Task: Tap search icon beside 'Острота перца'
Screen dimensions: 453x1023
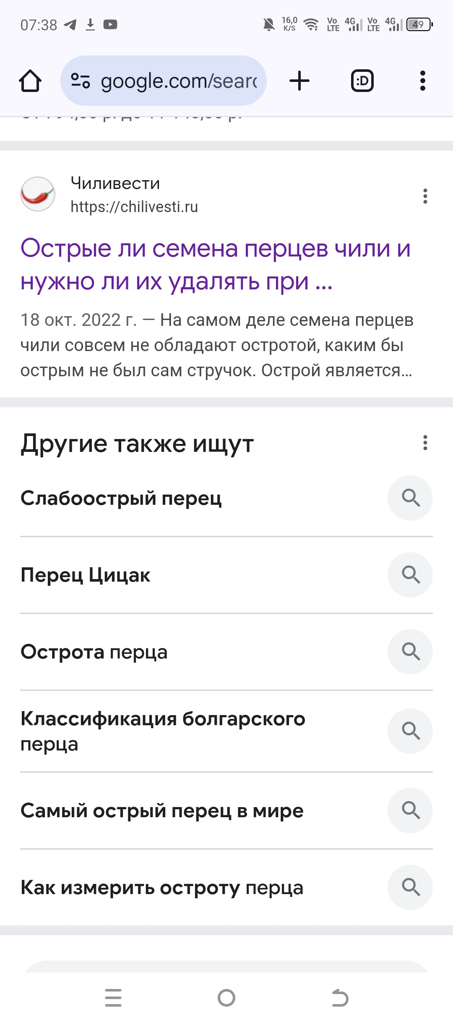Action: pyautogui.click(x=410, y=652)
